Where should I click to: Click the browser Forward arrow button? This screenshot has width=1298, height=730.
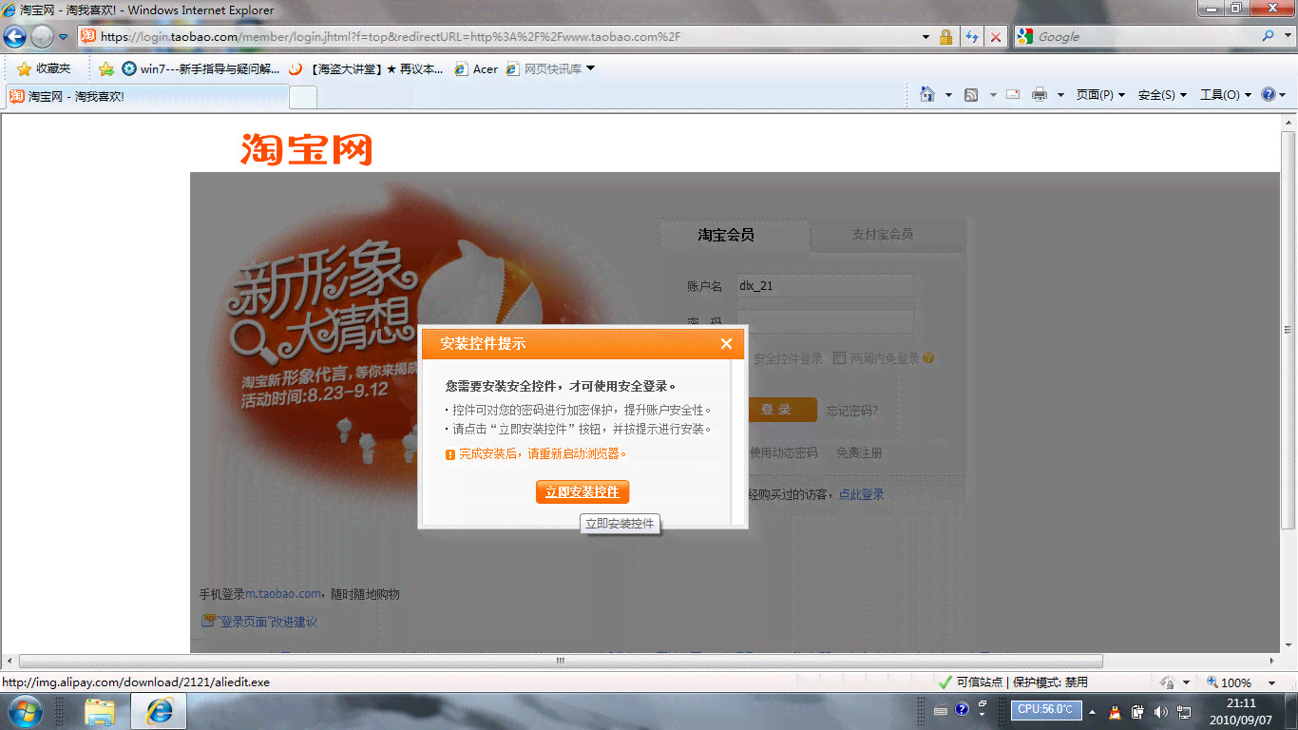42,37
